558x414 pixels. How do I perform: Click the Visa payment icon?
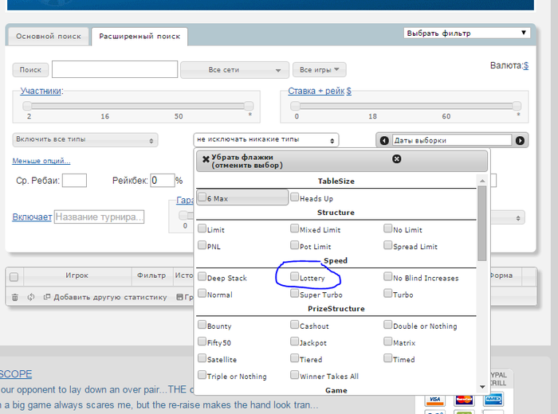point(434,400)
